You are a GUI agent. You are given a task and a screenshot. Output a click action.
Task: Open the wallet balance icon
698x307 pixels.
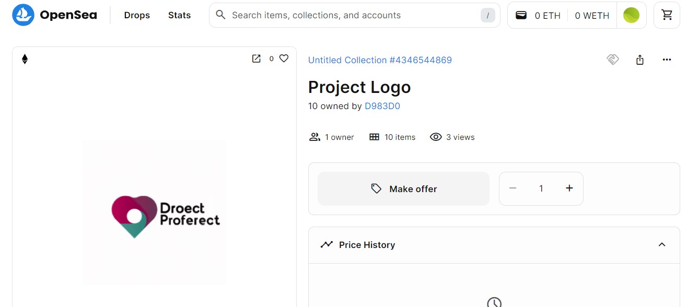[521, 15]
